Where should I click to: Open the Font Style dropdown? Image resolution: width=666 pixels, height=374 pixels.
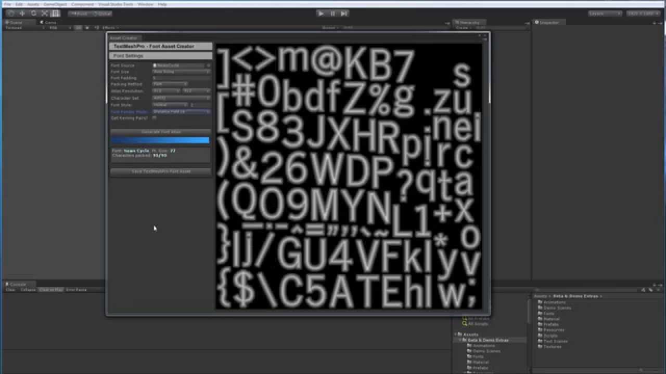point(170,105)
